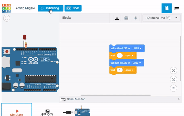Click the horizontal scrollbar of blocks workspace
The width and height of the screenshot is (184, 116).
point(116,95)
